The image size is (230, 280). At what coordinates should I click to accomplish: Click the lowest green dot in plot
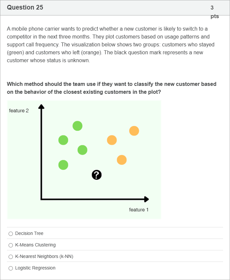click(x=63, y=165)
